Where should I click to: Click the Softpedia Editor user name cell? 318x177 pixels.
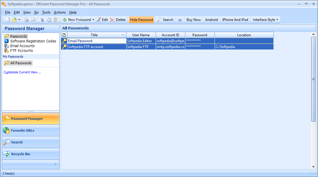[141, 41]
